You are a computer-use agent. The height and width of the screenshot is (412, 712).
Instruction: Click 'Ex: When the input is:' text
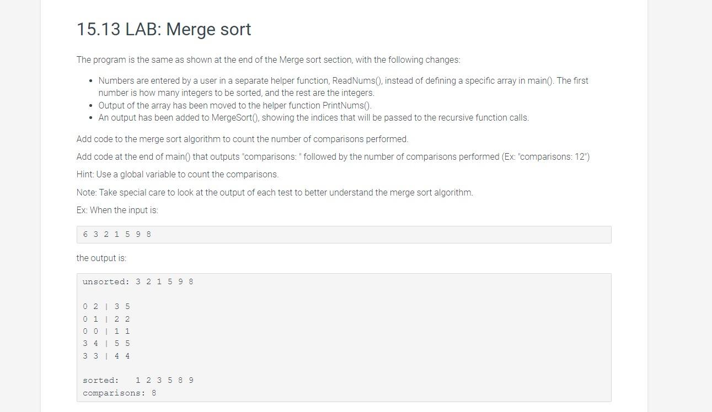pyautogui.click(x=117, y=210)
